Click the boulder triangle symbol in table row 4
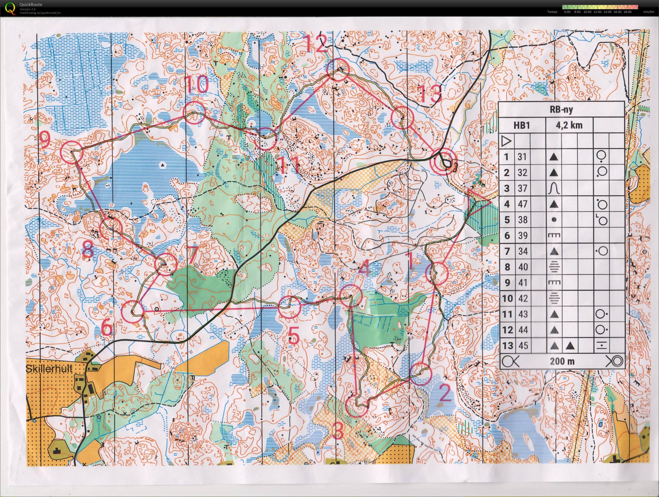The image size is (659, 497). (x=554, y=204)
